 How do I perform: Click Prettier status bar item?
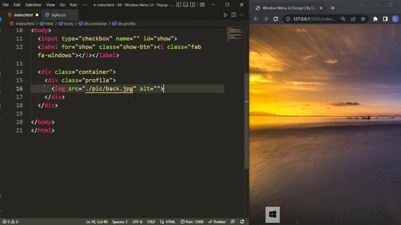tap(217, 222)
